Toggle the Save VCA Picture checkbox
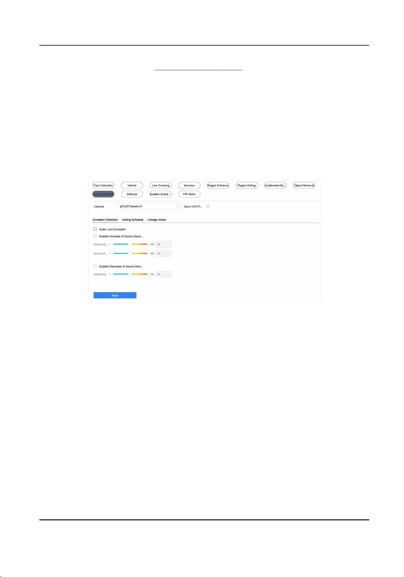The height and width of the screenshot is (577, 404). tap(208, 206)
